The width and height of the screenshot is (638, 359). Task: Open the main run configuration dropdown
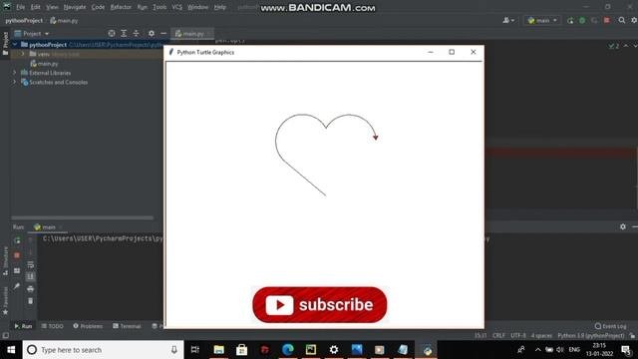(542, 20)
